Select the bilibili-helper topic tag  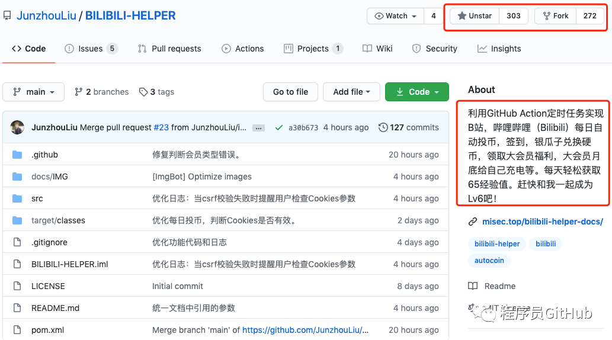[x=497, y=244]
